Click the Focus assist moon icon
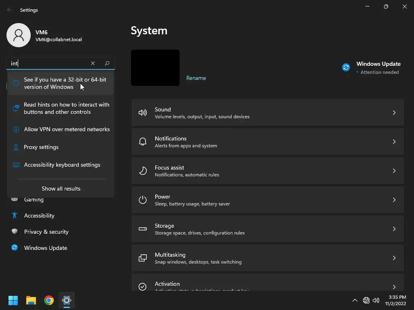 [143, 171]
